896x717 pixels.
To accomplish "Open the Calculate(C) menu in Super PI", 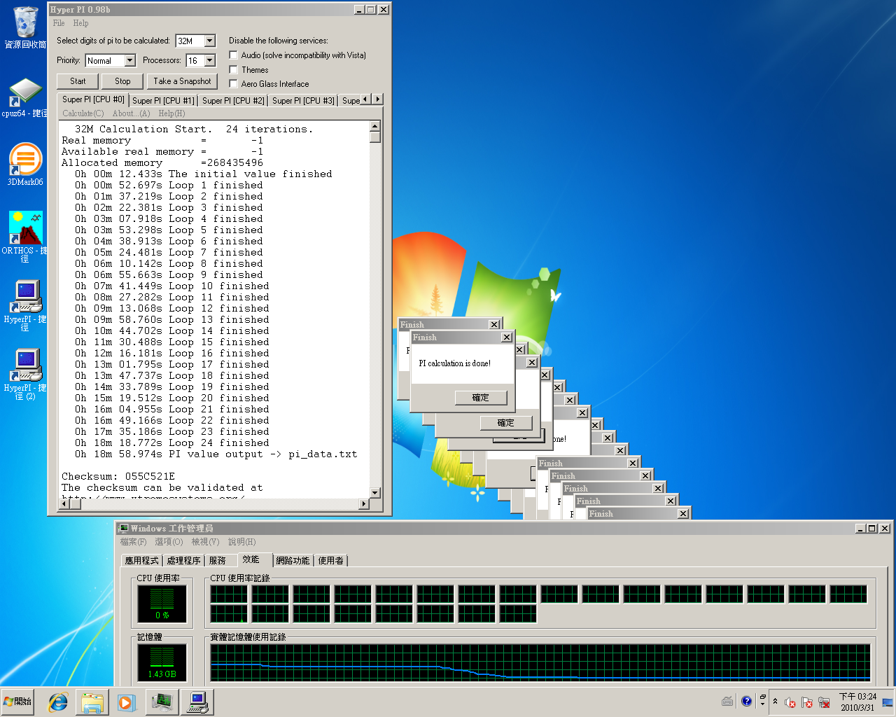I will coord(83,113).
